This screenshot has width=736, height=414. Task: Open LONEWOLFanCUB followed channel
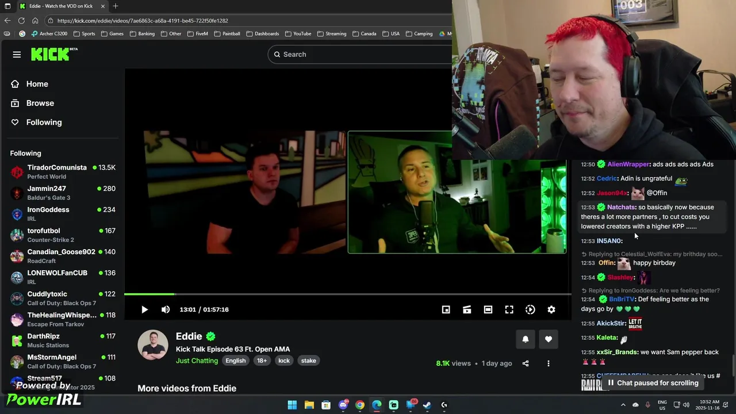(63, 277)
